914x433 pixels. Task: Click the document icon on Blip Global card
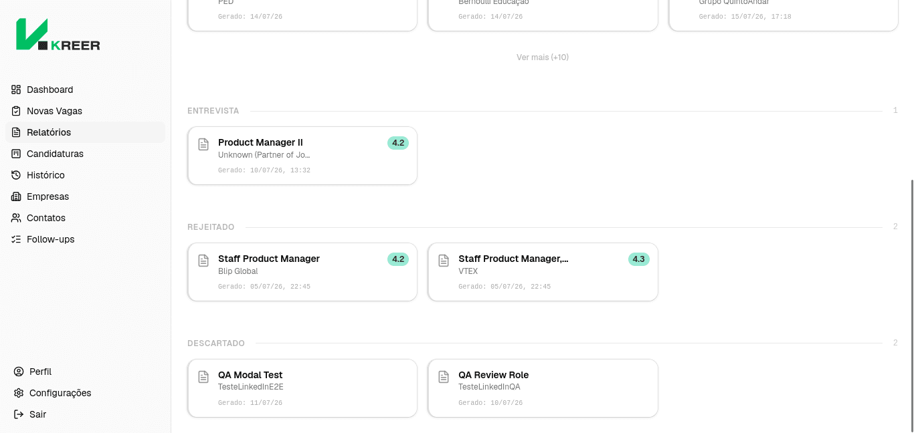pyautogui.click(x=203, y=261)
